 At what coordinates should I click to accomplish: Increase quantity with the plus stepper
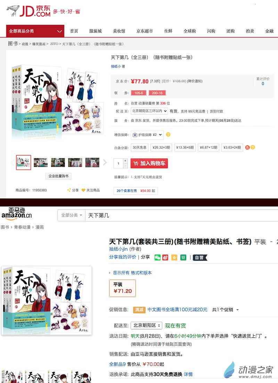125,161
